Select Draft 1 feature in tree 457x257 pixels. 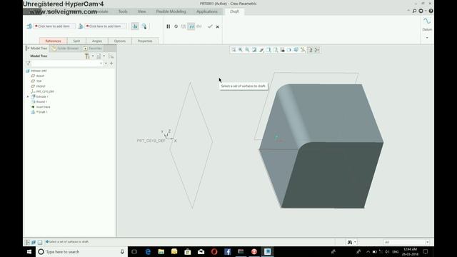[39, 112]
